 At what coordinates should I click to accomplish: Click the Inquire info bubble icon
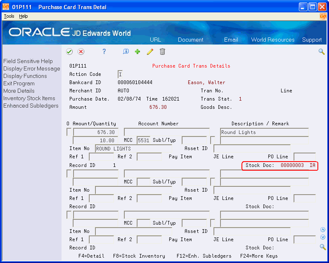(x=126, y=52)
